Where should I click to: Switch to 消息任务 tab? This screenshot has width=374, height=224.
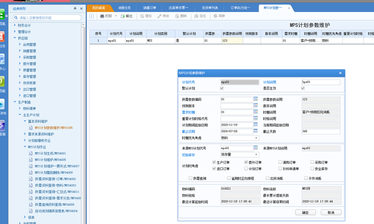click(124, 8)
